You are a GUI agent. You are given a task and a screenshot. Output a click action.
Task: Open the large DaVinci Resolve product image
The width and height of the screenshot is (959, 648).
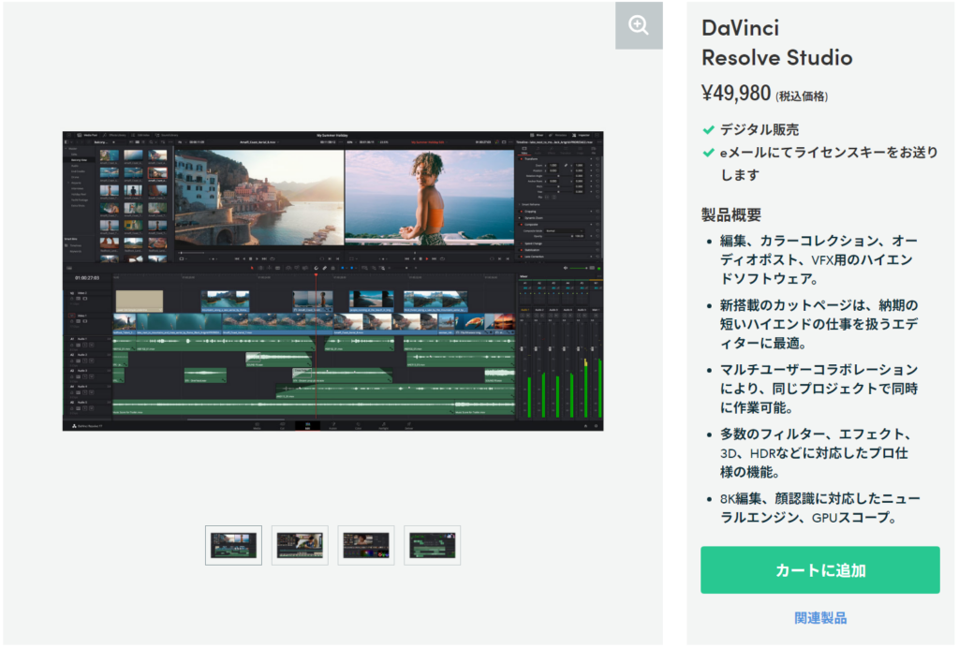332,281
